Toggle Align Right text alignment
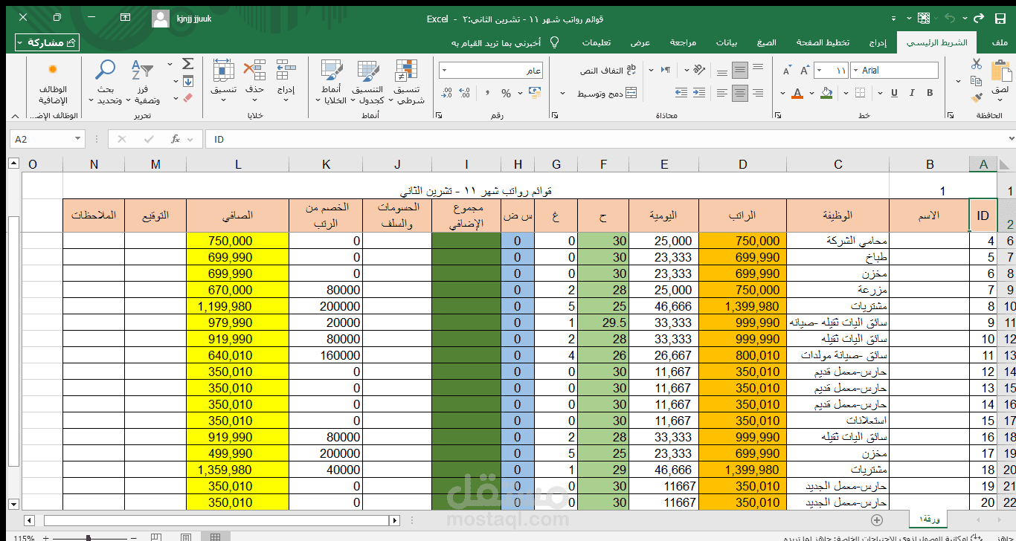The image size is (1016, 541). [x=758, y=93]
